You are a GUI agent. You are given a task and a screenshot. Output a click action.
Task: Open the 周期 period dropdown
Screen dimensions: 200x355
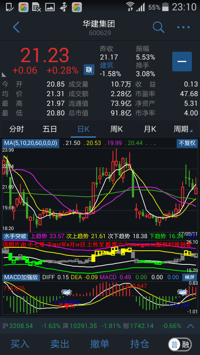pyautogui.click(x=183, y=129)
